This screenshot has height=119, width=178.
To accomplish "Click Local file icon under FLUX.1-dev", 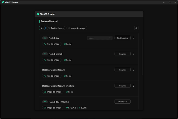I will click(65, 44).
